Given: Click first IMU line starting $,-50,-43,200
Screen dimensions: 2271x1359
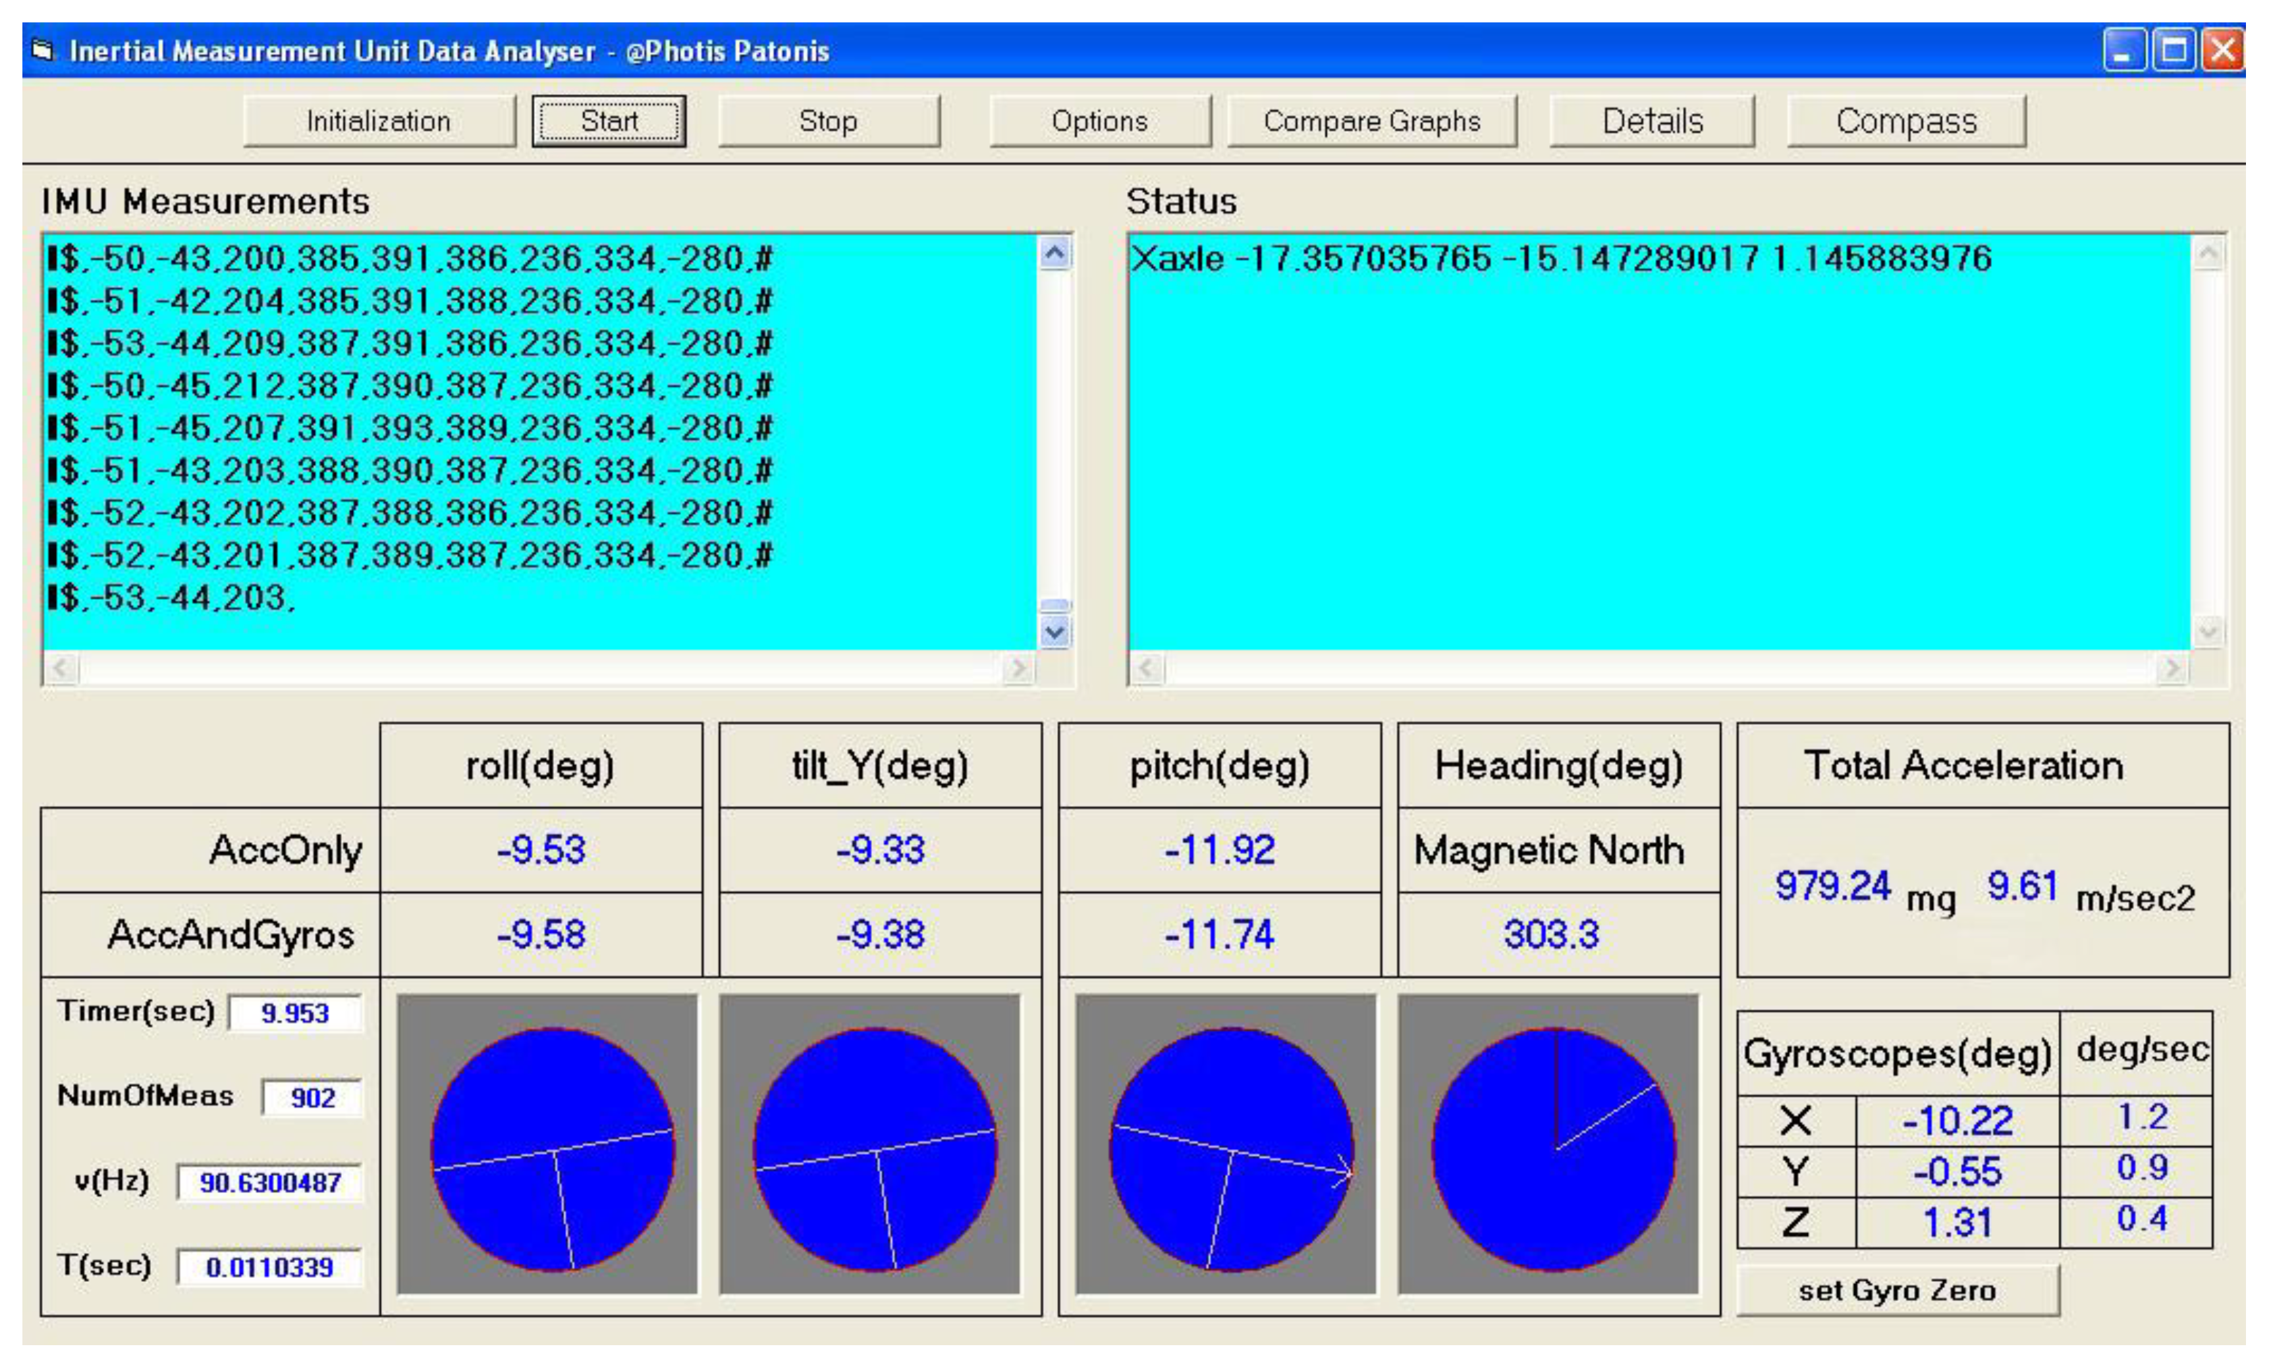Looking at the screenshot, I should pos(410,259).
